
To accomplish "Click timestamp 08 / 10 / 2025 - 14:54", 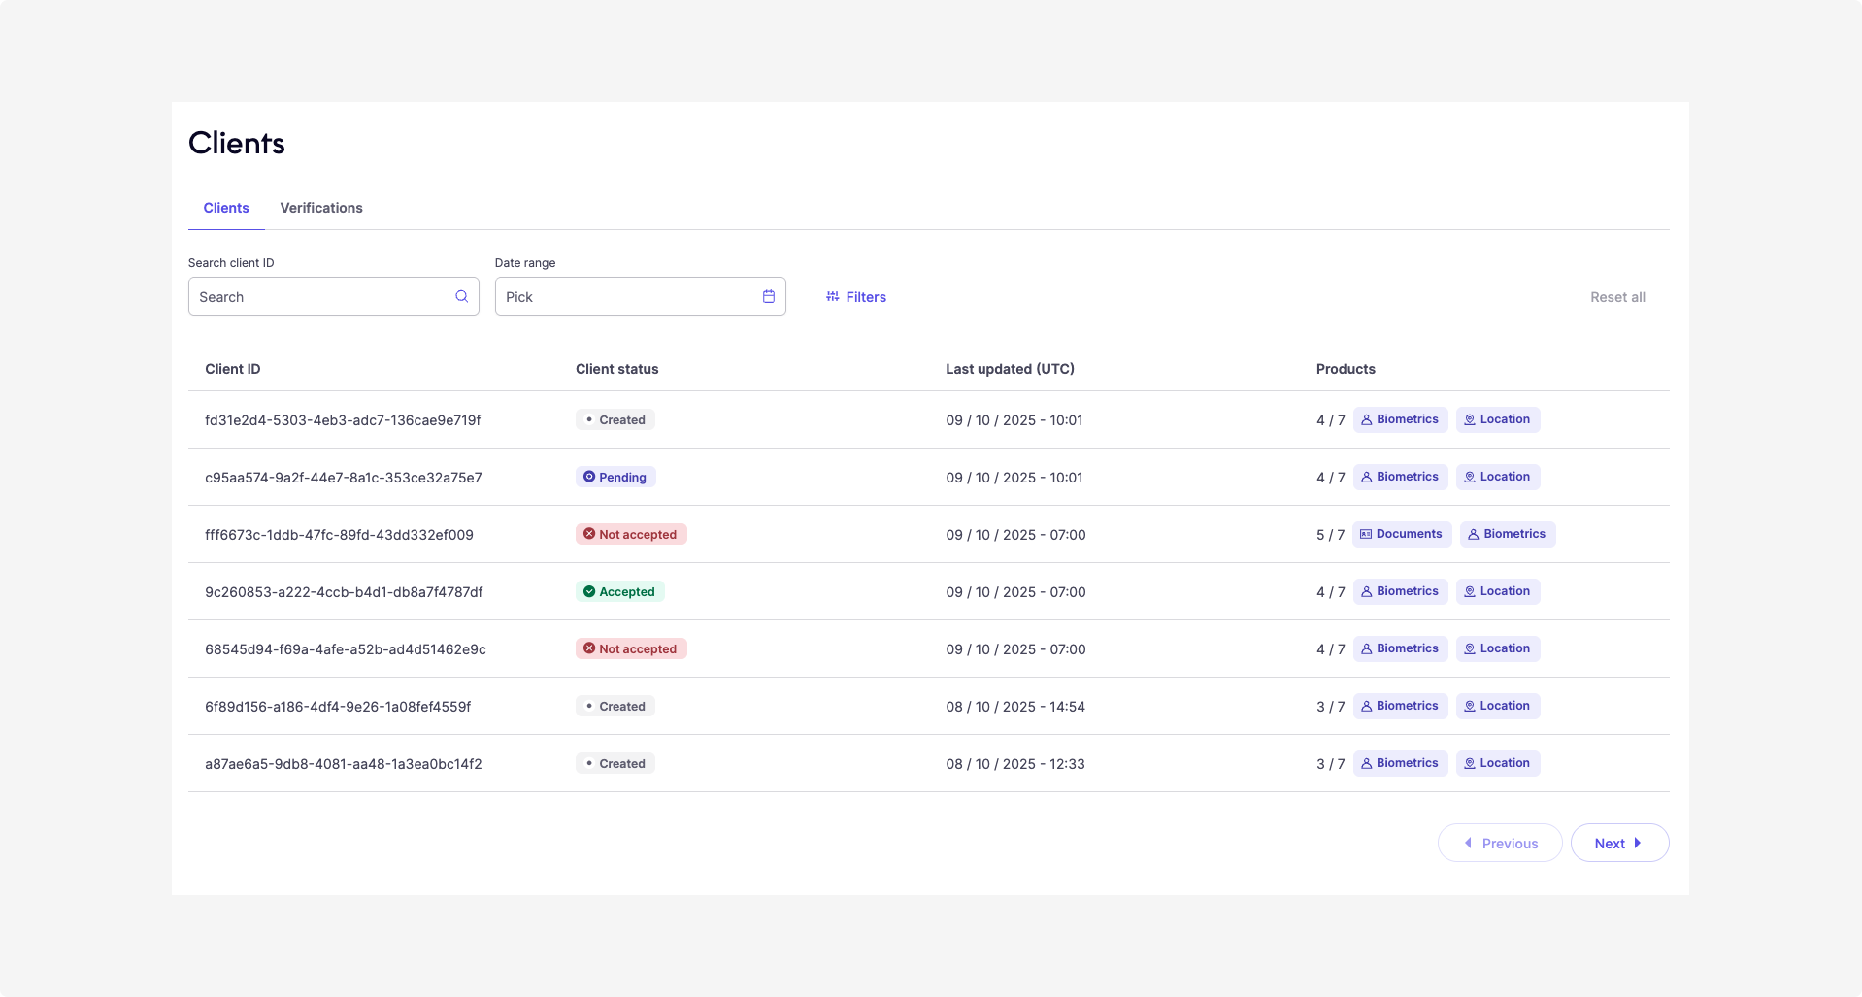I will pos(1015,707).
